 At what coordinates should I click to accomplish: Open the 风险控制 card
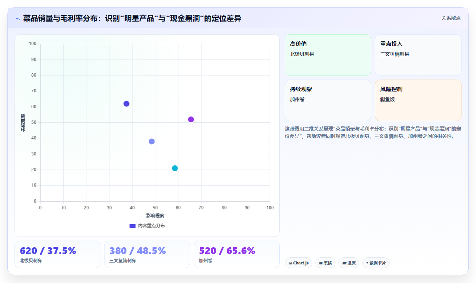pos(418,100)
